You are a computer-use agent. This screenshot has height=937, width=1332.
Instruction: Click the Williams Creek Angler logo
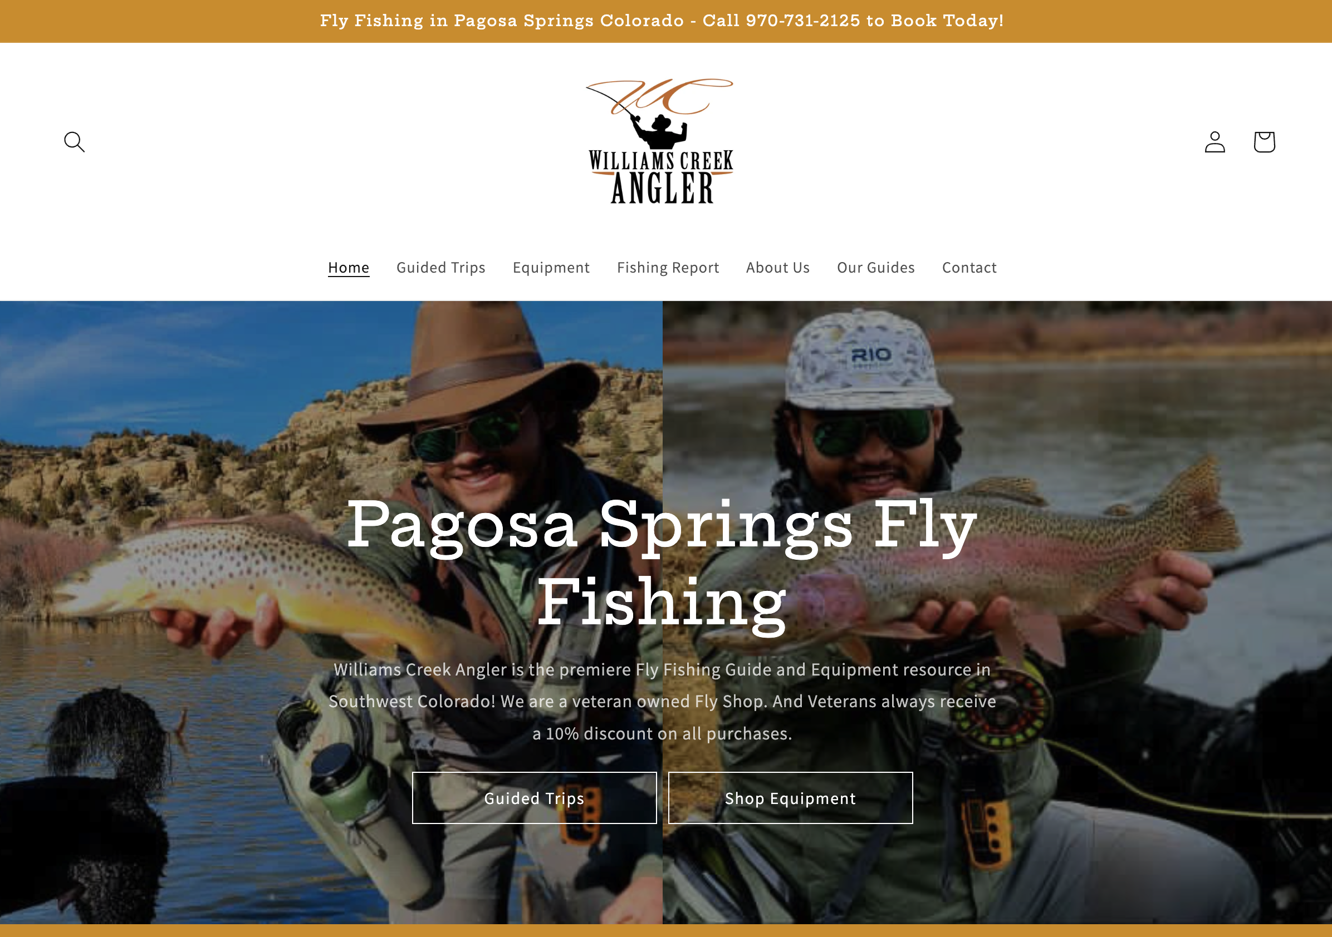[x=661, y=141]
